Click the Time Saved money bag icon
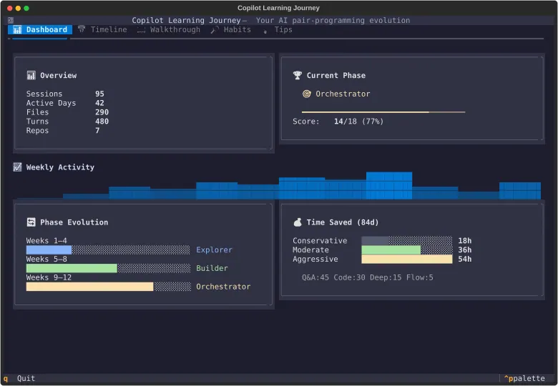 [x=298, y=222]
